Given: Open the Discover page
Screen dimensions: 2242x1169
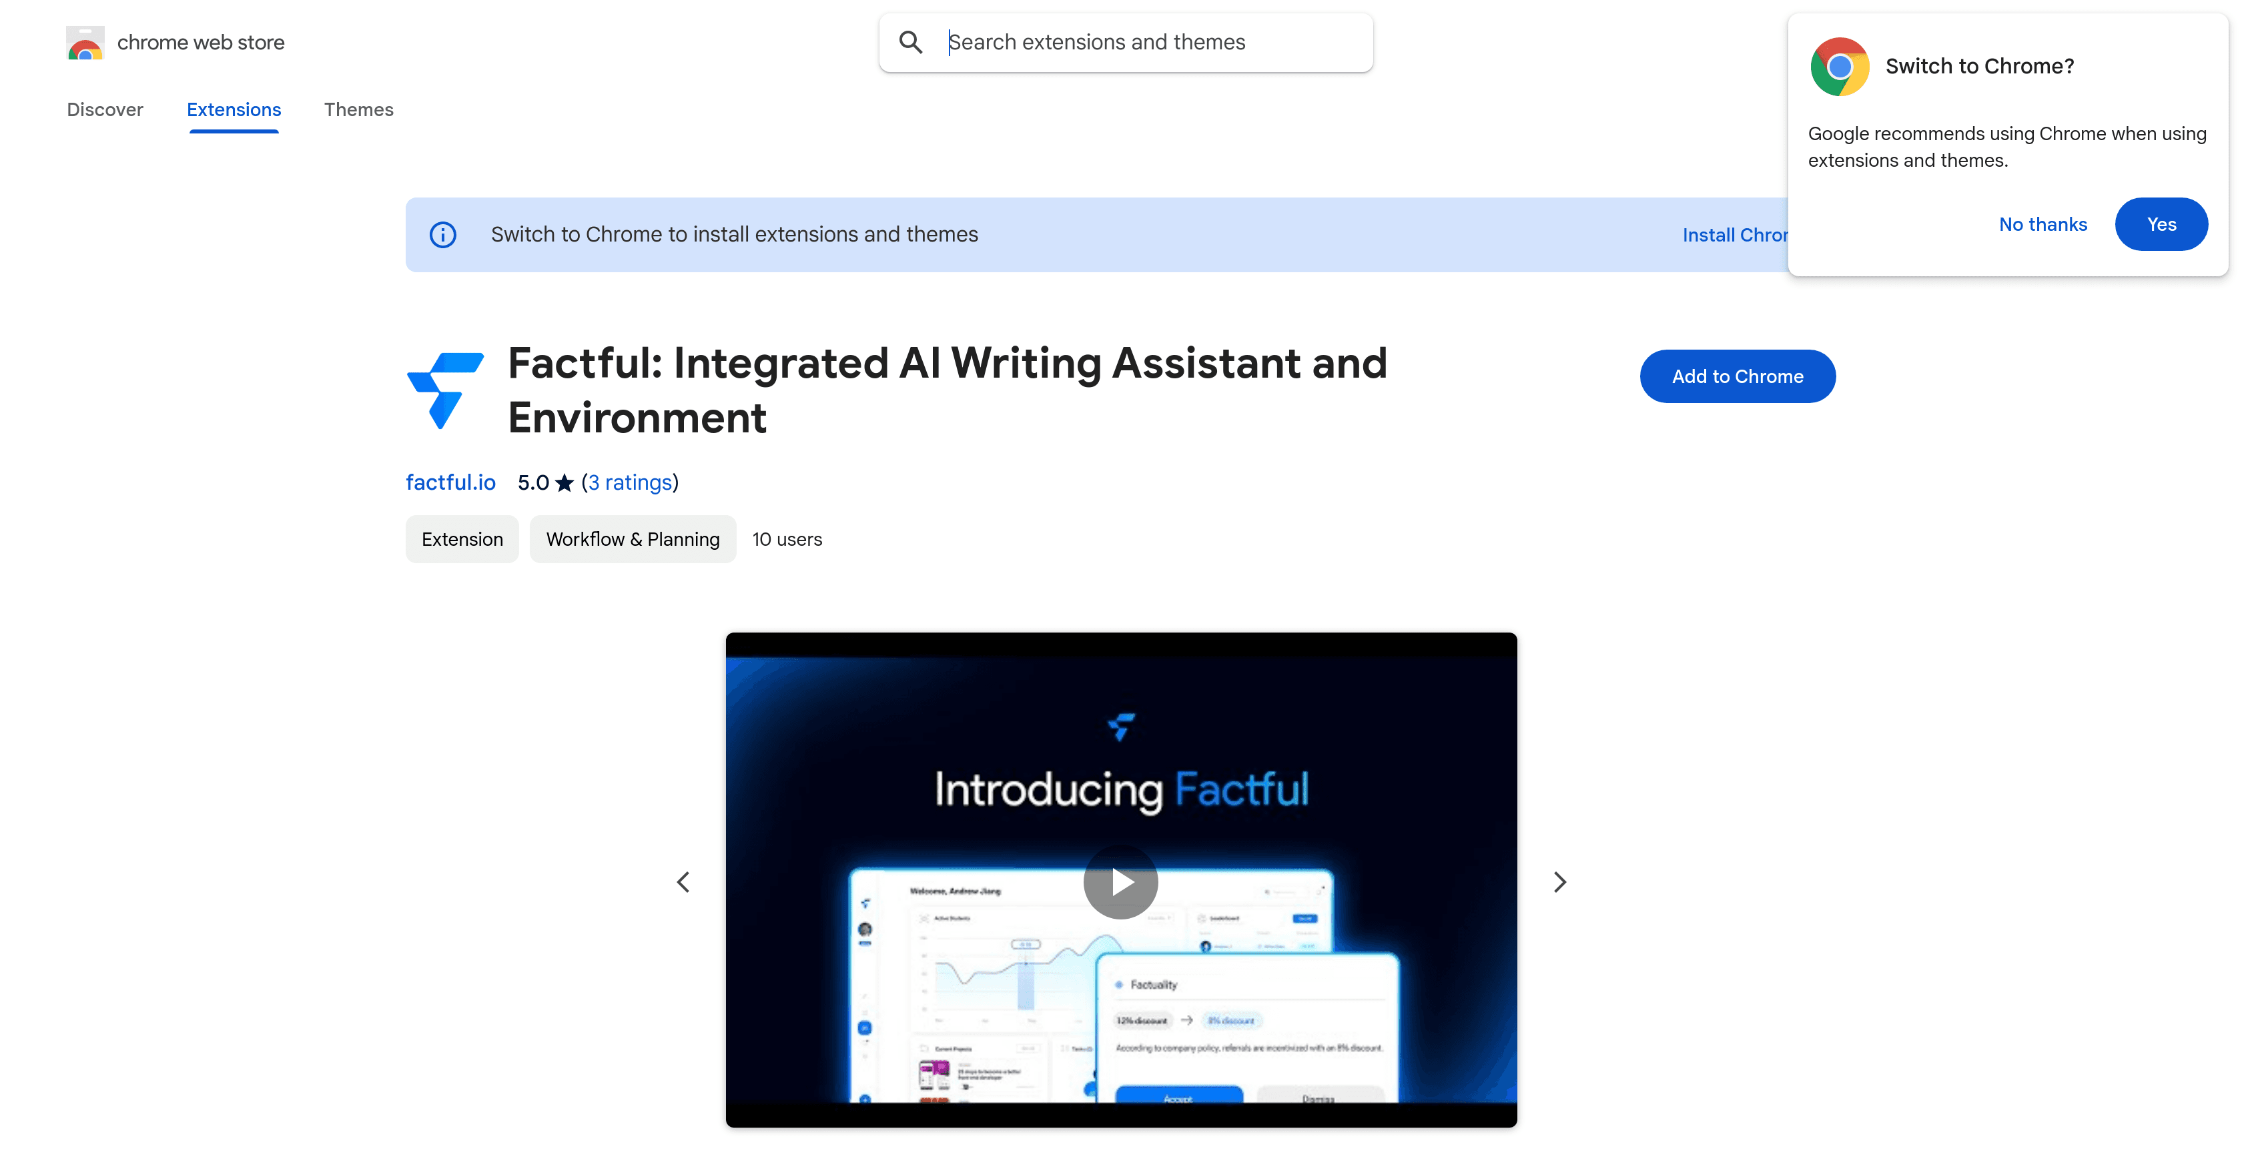Looking at the screenshot, I should pos(105,109).
